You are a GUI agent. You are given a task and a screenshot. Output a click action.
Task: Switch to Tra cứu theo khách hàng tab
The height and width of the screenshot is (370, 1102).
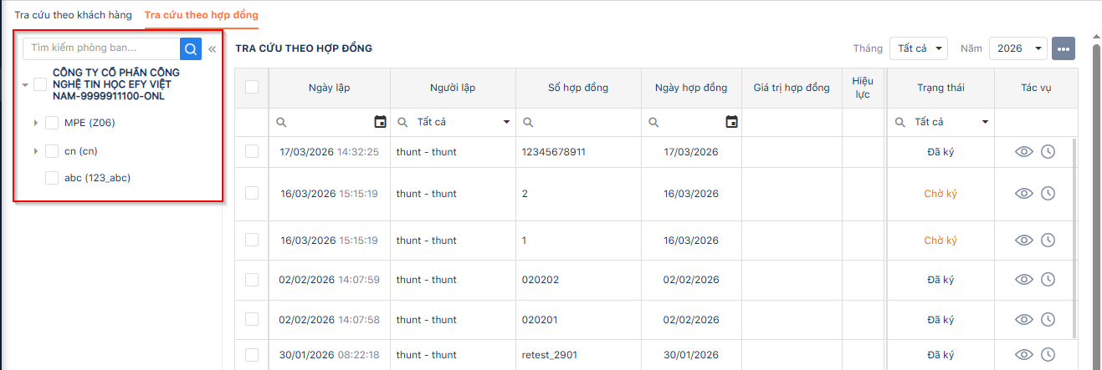click(74, 15)
